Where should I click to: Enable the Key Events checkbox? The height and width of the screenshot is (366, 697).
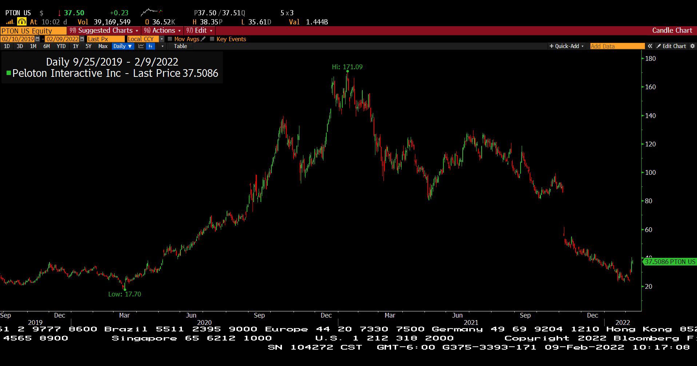click(x=212, y=39)
